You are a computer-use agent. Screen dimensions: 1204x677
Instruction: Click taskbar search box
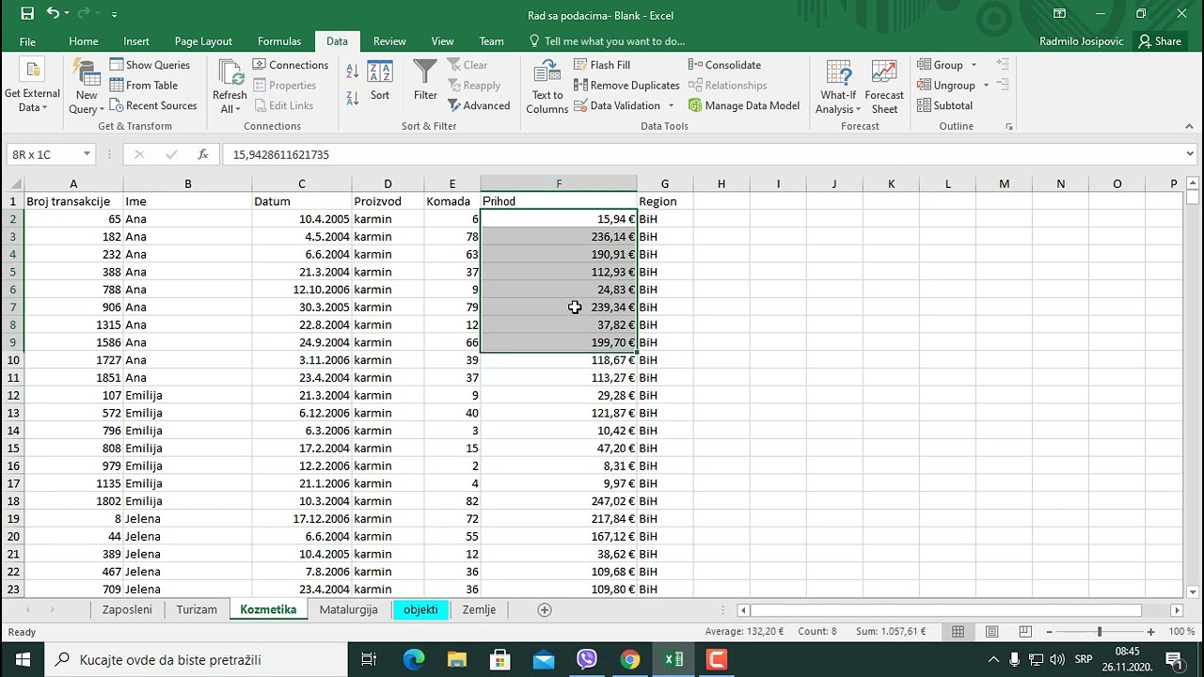(197, 659)
